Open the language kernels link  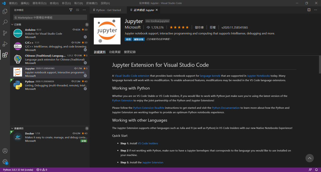[x=210, y=76]
